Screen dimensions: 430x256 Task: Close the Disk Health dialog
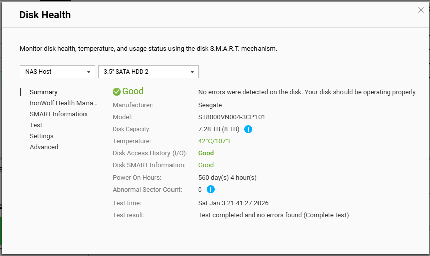[421, 10]
